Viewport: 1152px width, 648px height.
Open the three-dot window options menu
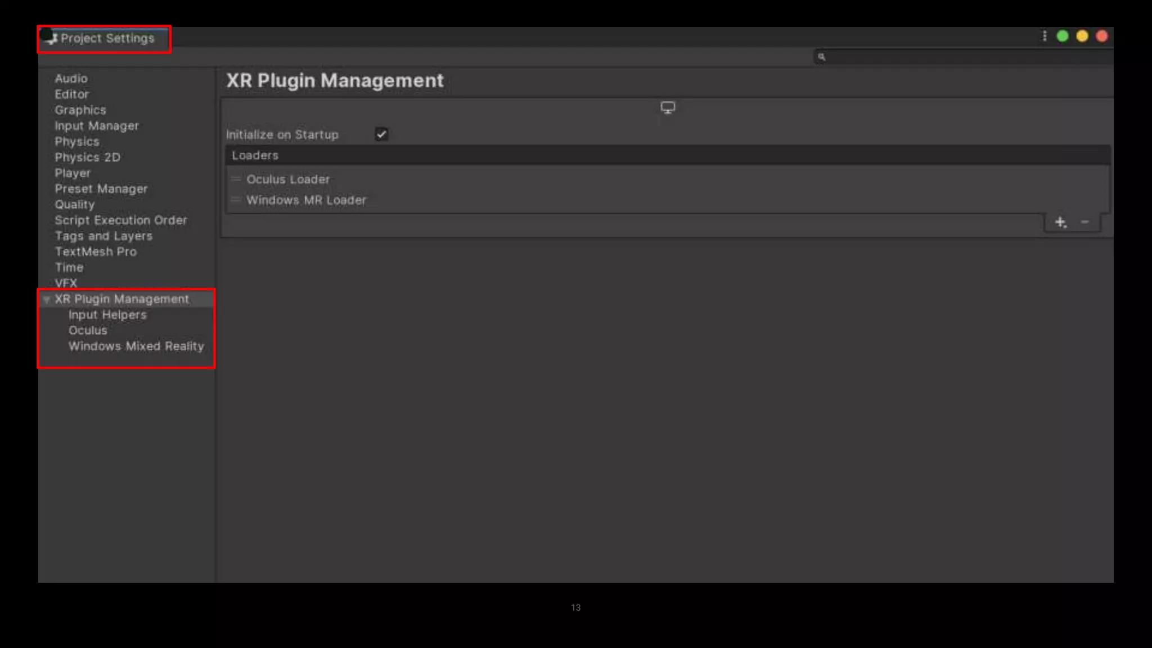click(x=1045, y=37)
